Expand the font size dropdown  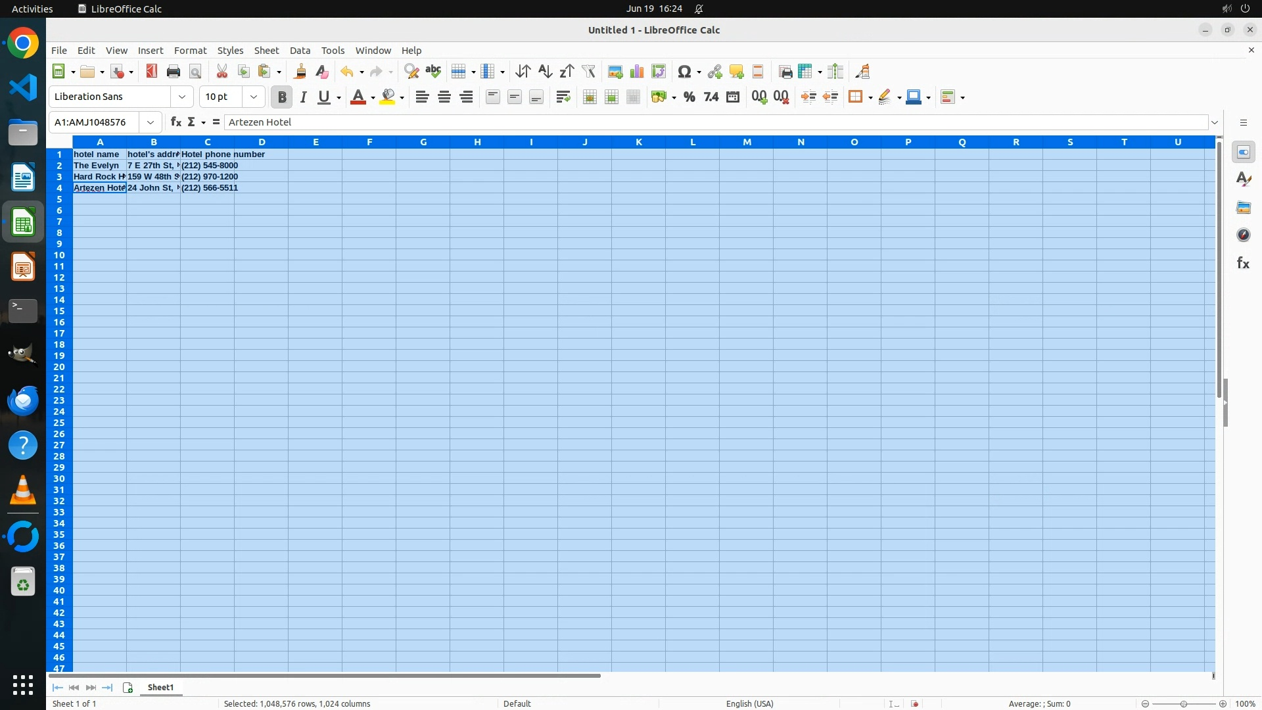click(254, 97)
